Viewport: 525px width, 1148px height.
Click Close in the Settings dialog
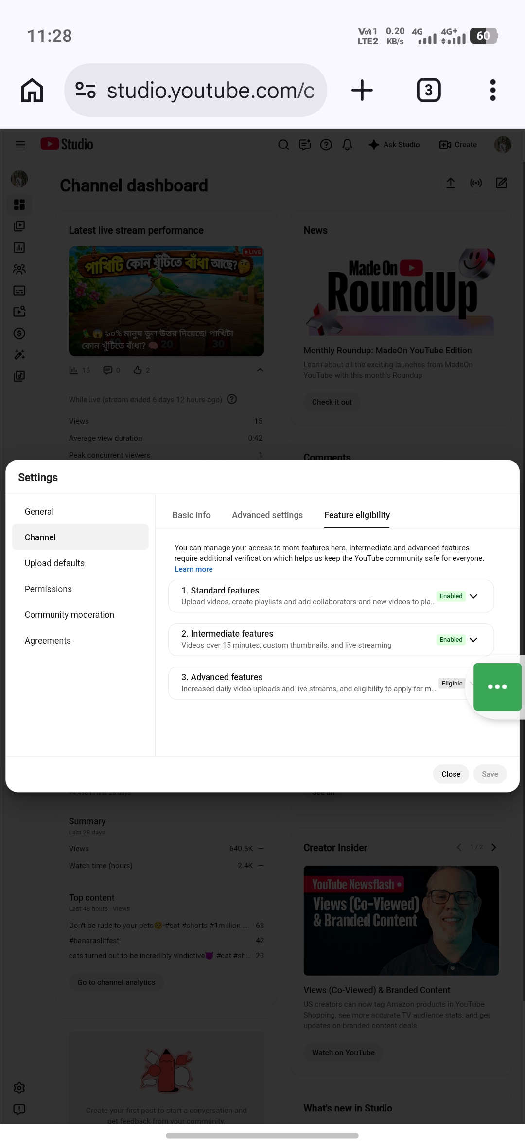[451, 774]
